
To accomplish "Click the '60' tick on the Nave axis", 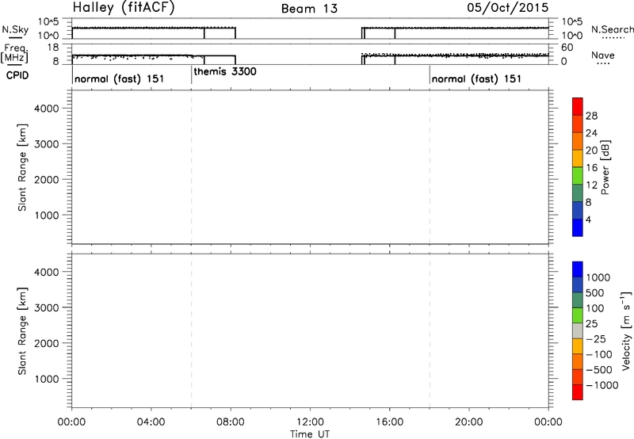I will coord(567,48).
